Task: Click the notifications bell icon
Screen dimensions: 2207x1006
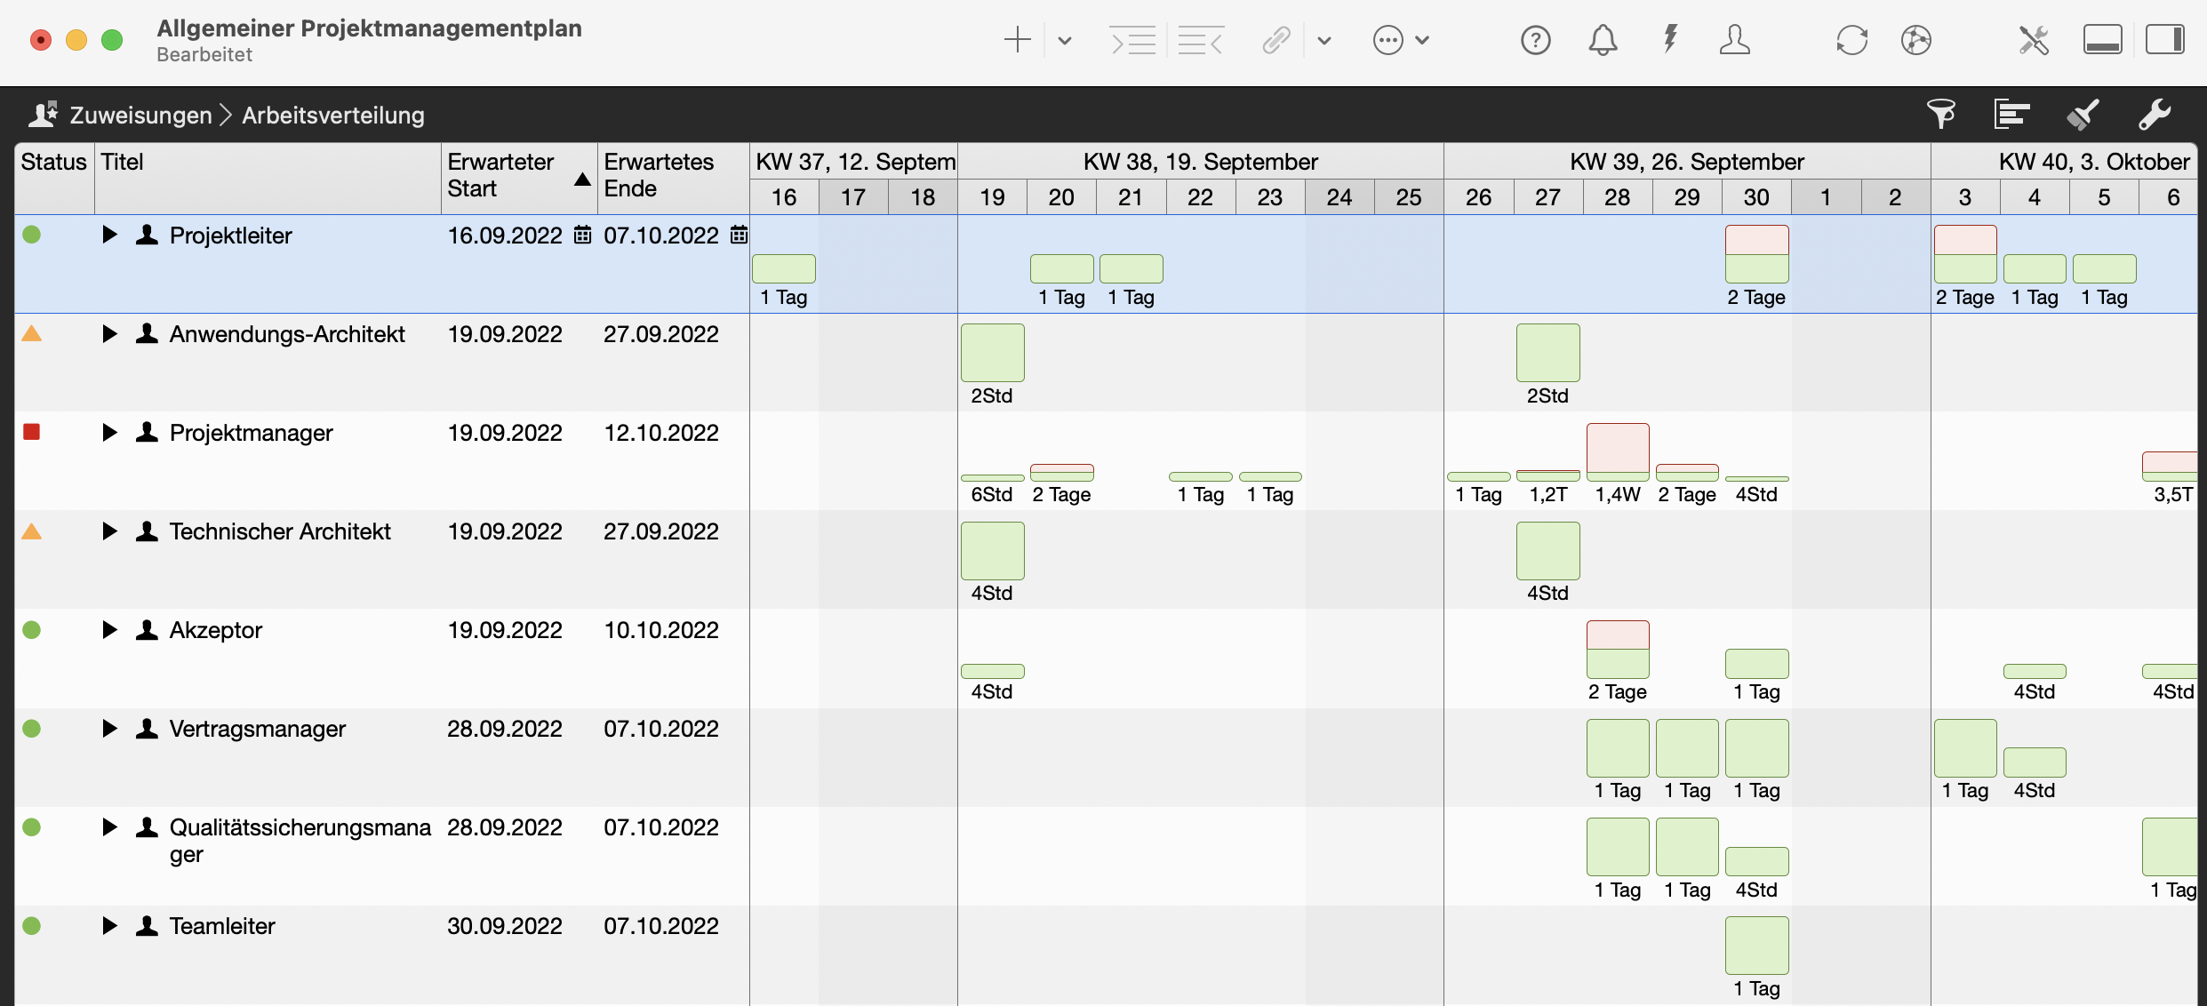Action: click(1603, 40)
